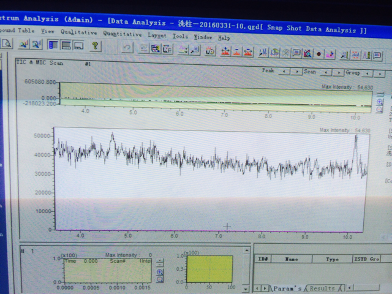Viewport: 392px width, 294px height.
Task: Go to next Peak with right arrow
Action: [x=297, y=72]
